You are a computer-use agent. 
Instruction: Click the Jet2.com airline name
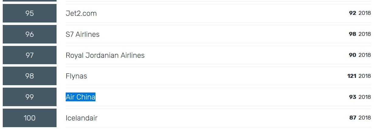point(81,13)
